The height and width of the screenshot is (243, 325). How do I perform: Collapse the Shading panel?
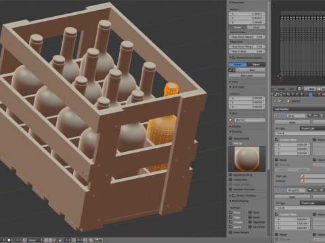pos(230,132)
